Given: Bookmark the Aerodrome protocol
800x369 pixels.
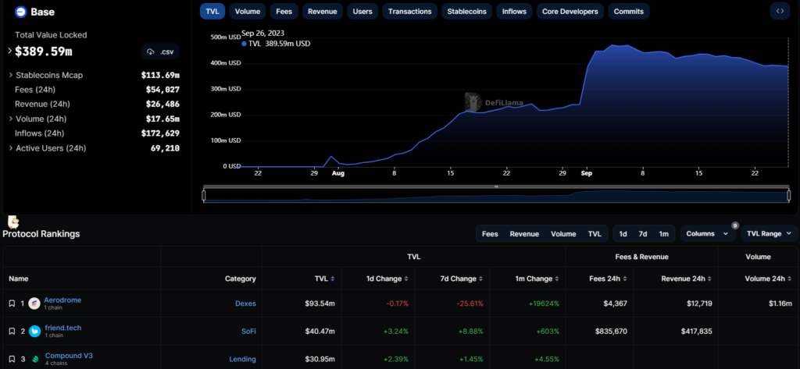Looking at the screenshot, I should coord(12,303).
